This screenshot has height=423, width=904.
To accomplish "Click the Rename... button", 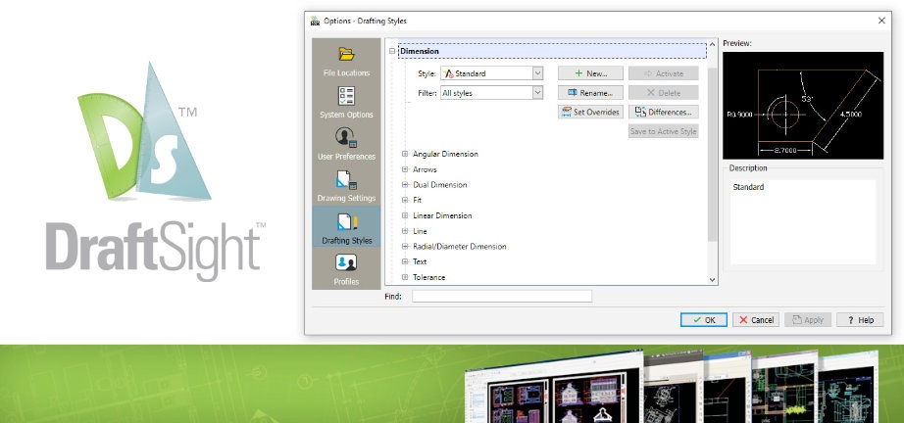I will [590, 93].
